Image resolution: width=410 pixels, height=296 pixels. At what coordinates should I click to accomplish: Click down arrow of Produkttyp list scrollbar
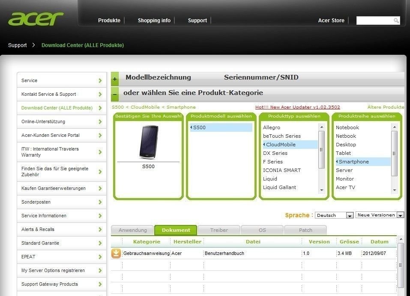[322, 190]
